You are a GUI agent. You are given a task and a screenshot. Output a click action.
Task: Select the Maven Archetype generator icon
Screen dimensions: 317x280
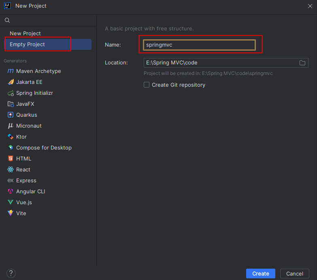click(11, 71)
